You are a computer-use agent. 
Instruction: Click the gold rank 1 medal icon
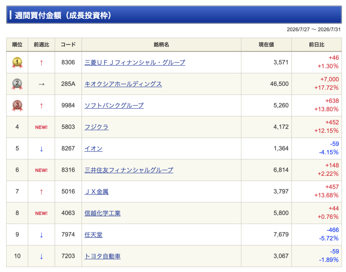click(x=17, y=63)
